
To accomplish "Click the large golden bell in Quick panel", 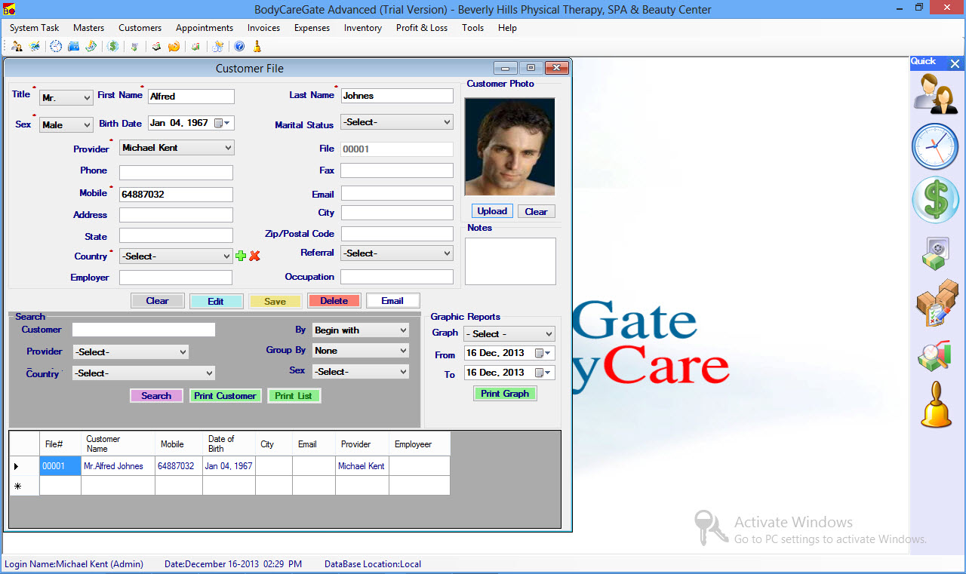I will (936, 405).
